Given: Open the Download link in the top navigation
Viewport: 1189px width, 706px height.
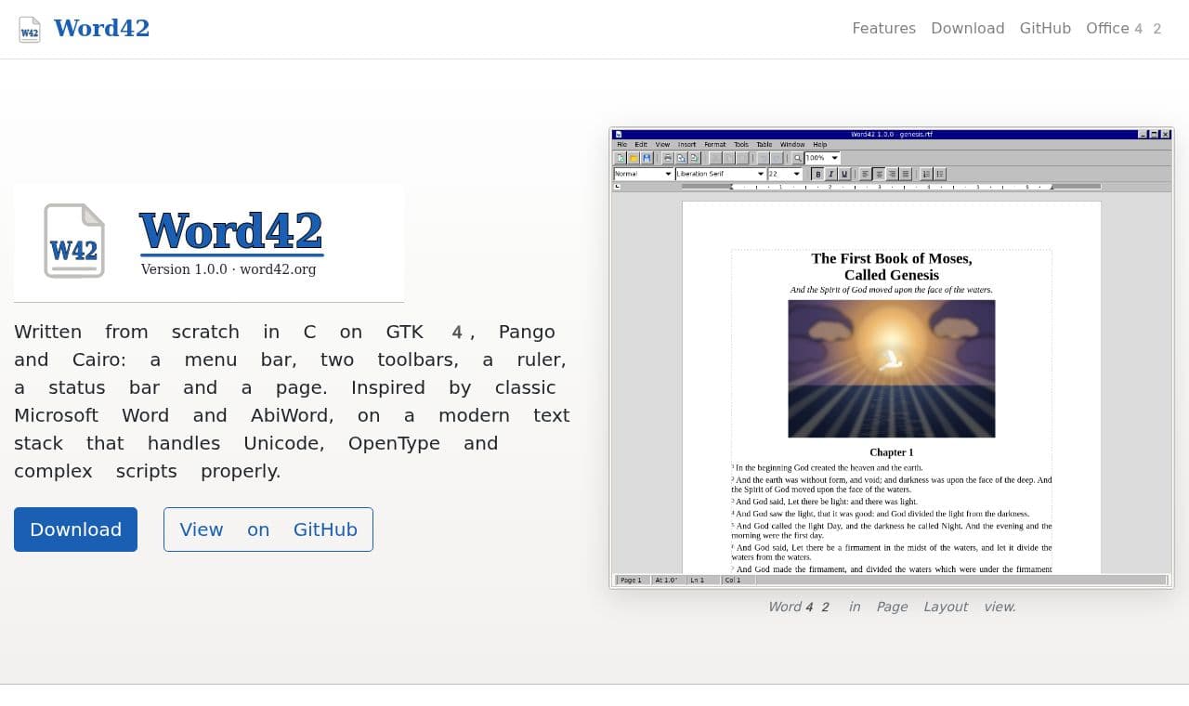Looking at the screenshot, I should [968, 29].
